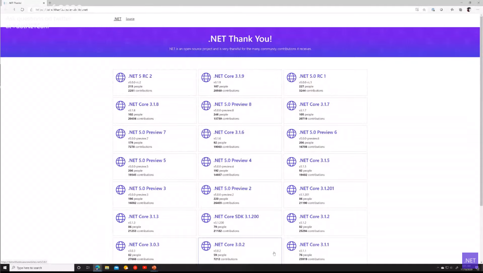
Task: Click the '16708 contributions' text
Action: pos(312,147)
